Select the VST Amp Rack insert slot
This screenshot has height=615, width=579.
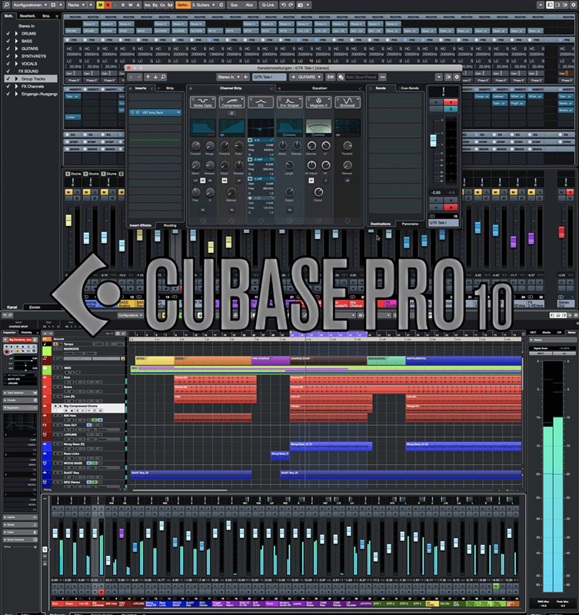click(x=155, y=112)
